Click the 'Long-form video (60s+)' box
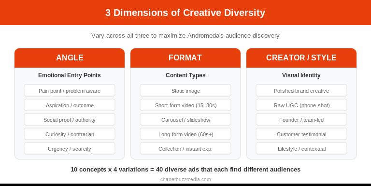Viewport: 371px width, 186px height. tap(185, 134)
